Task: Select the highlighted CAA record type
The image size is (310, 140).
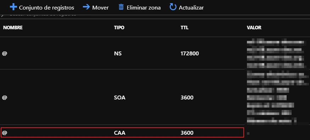Action: click(x=120, y=133)
